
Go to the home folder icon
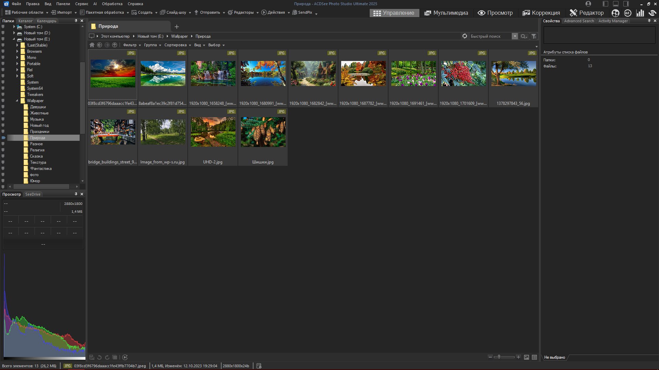point(92,45)
